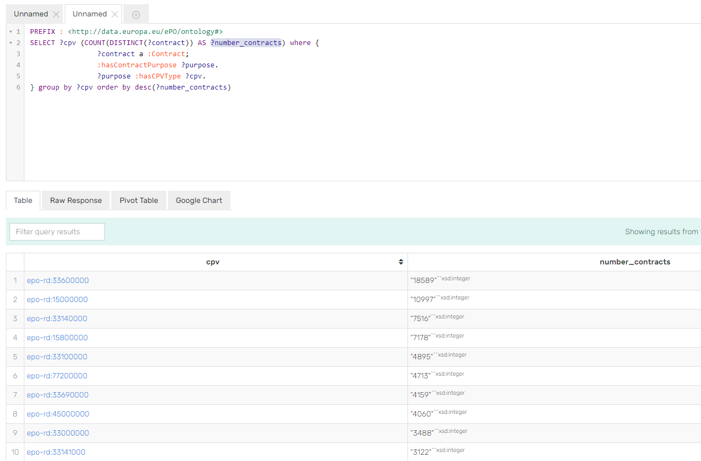Select the "3122" value cell
Viewport: 701px width, 461px height.
[x=554, y=452]
